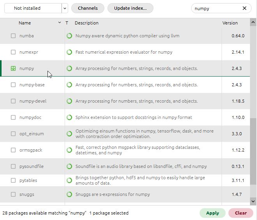Select the numpy-base package name

point(32,85)
